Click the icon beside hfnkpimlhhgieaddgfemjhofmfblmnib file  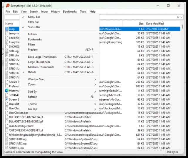[x=7, y=135]
